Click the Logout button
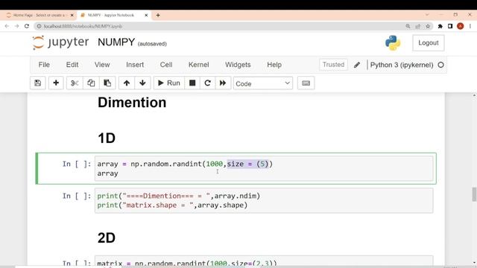Screen dimensions: 477x268 (x=429, y=43)
